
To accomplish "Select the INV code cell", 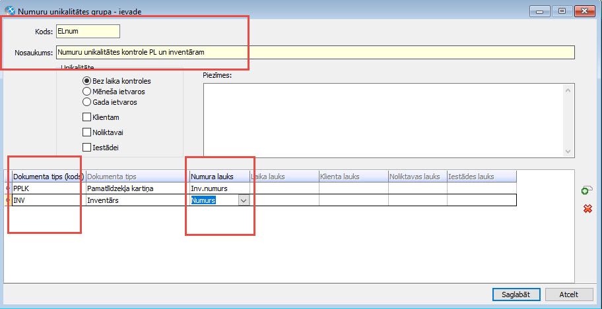I will pyautogui.click(x=49, y=200).
